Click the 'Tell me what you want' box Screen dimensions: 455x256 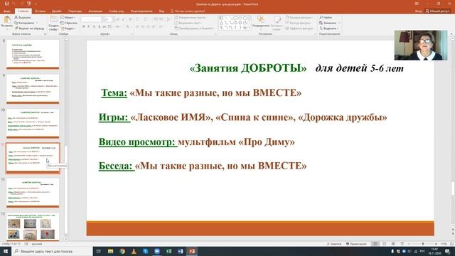188,11
